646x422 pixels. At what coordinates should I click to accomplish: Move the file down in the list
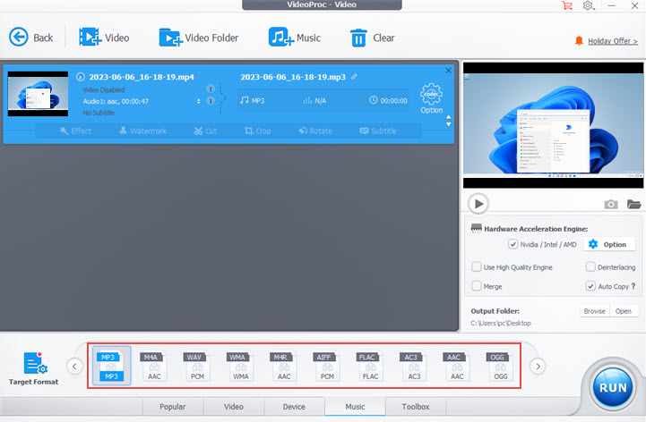(x=448, y=124)
